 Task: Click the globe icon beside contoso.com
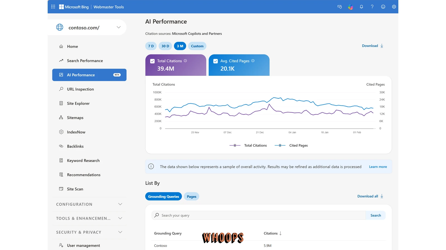(60, 27)
